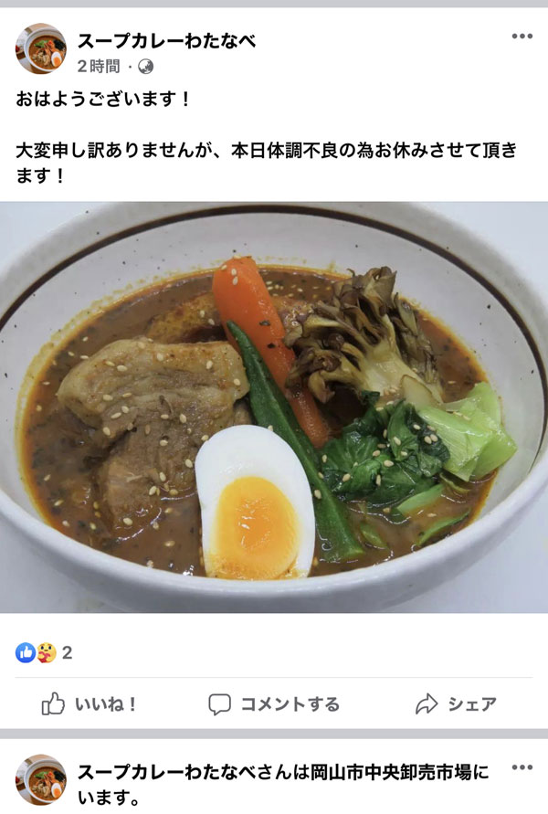Open the second post's three-dot options menu
The height and width of the screenshot is (814, 548).
pos(522,766)
